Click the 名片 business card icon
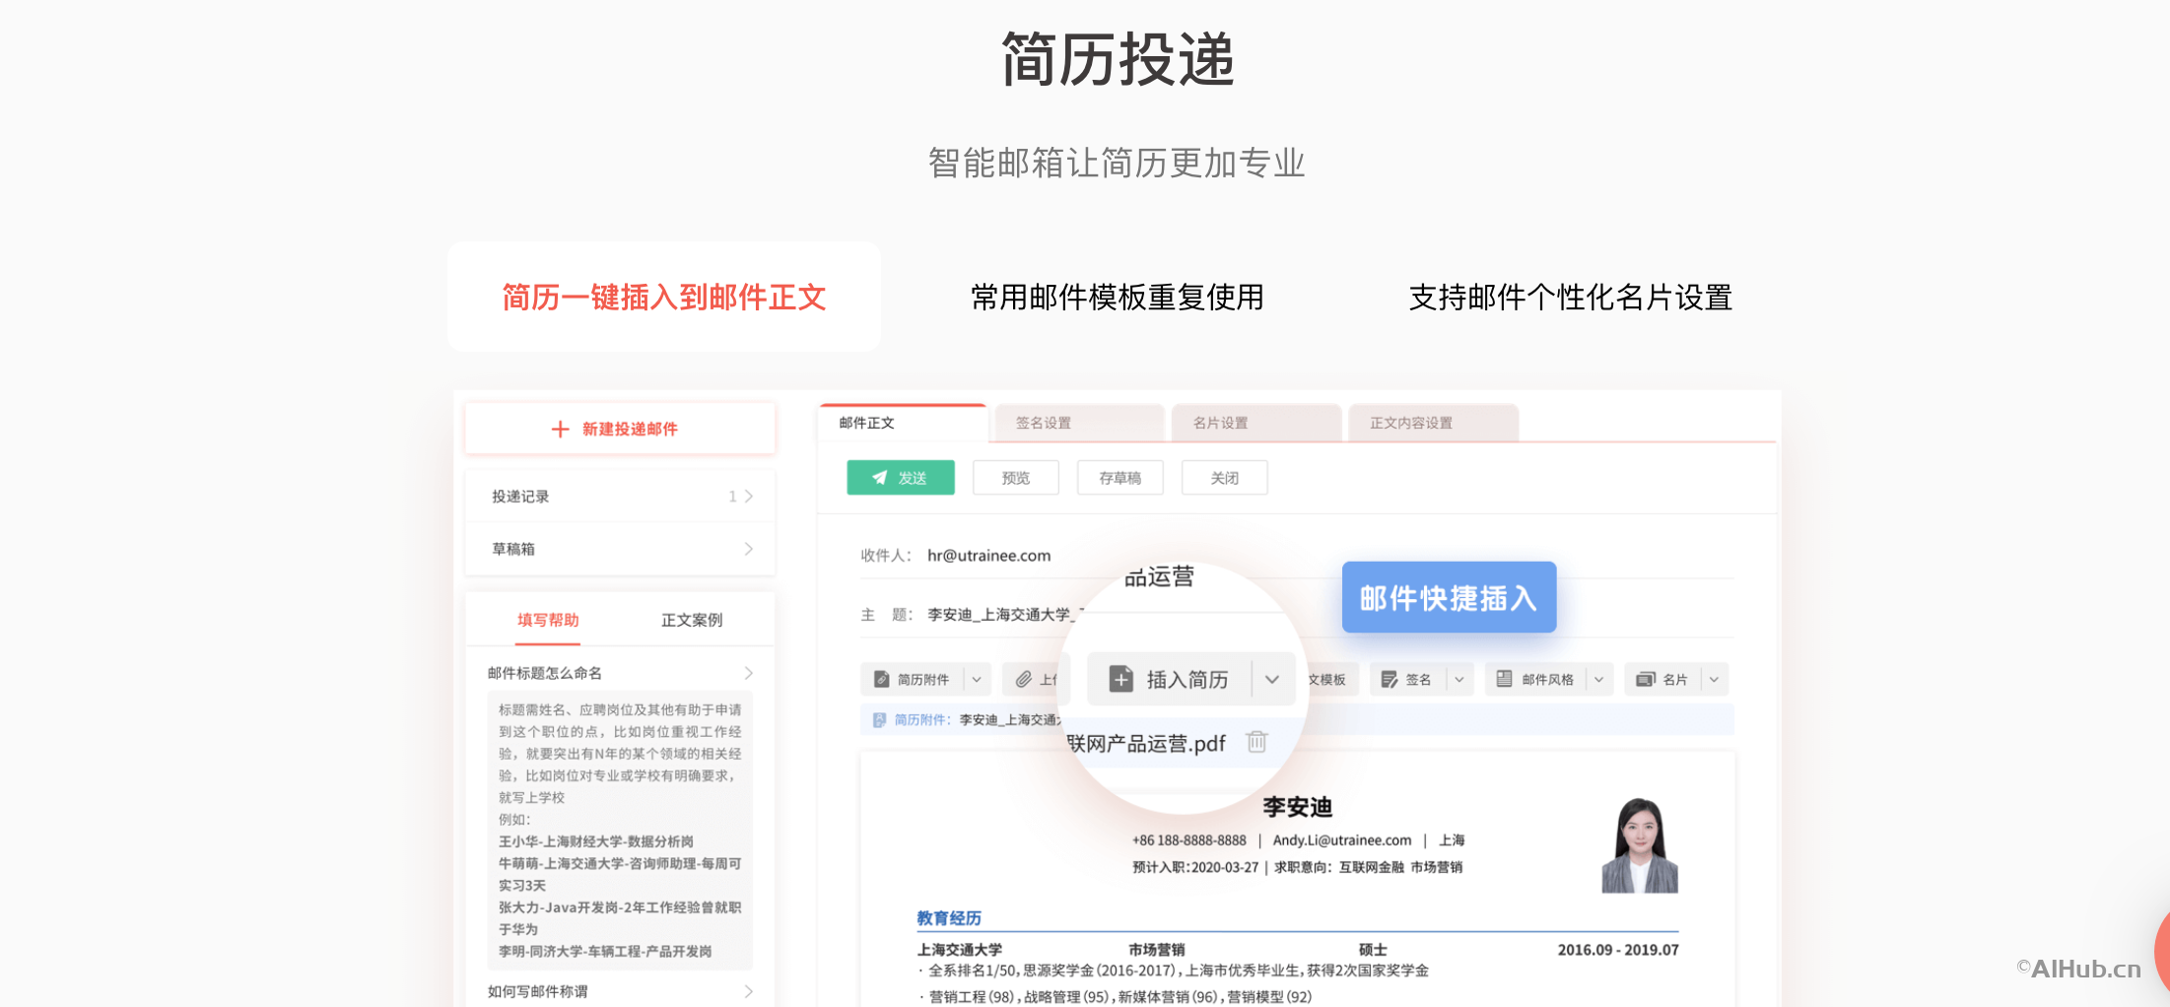 pos(1644,678)
